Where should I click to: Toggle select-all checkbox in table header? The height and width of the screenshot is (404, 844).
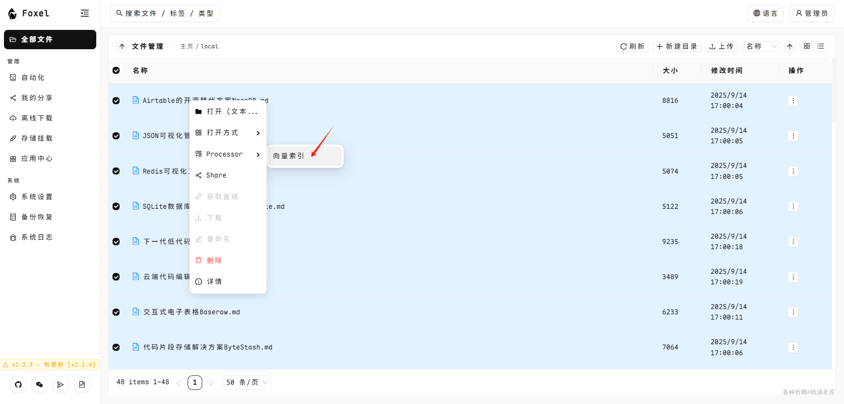pos(116,70)
